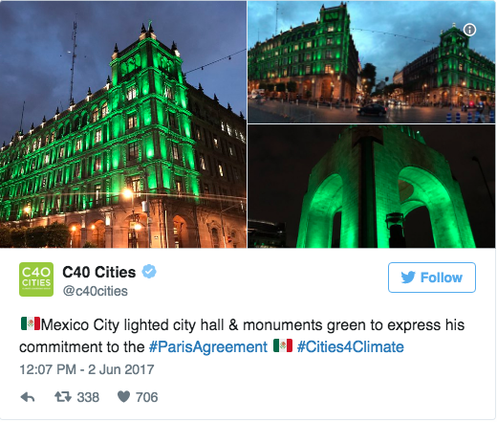Follow the C40 Cities account
Viewport: 497px width, 422px height.
432,278
